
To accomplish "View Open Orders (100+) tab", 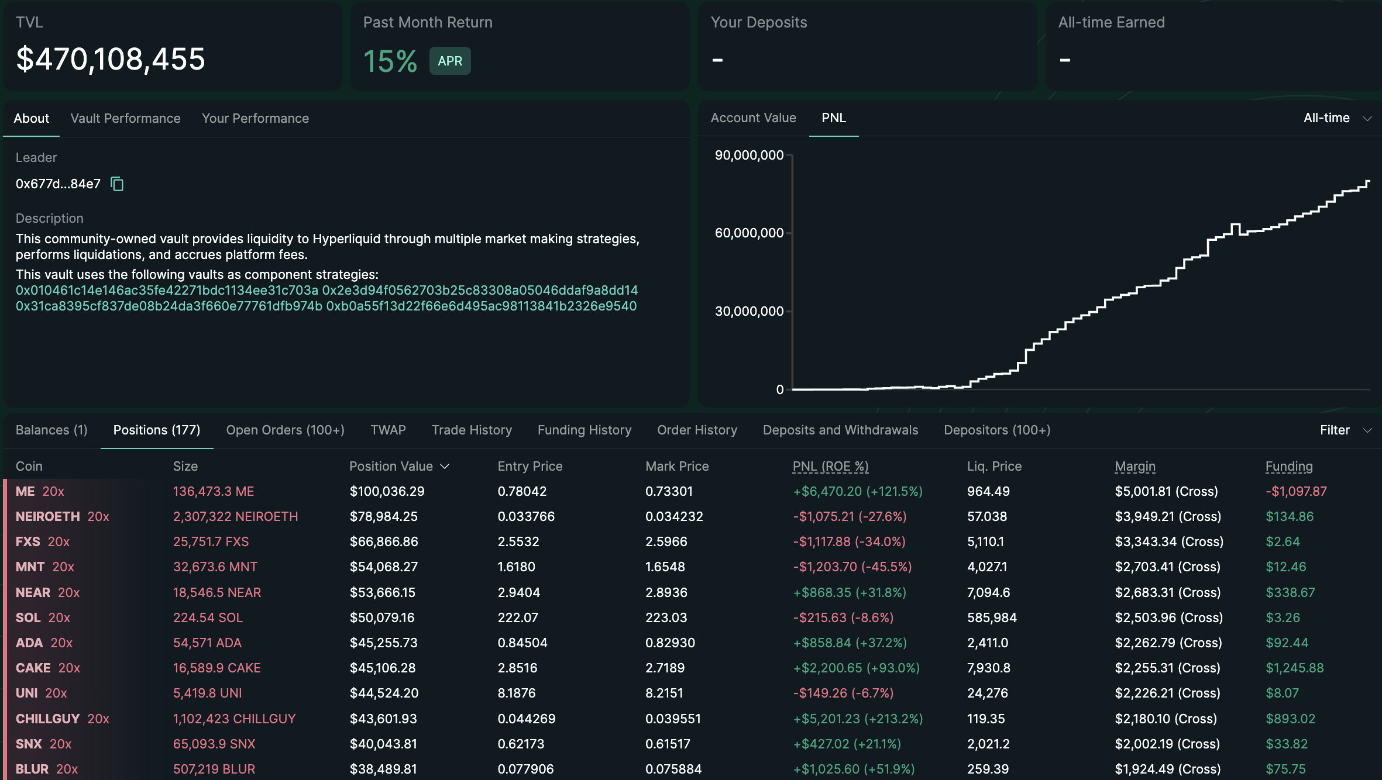I will (x=285, y=430).
